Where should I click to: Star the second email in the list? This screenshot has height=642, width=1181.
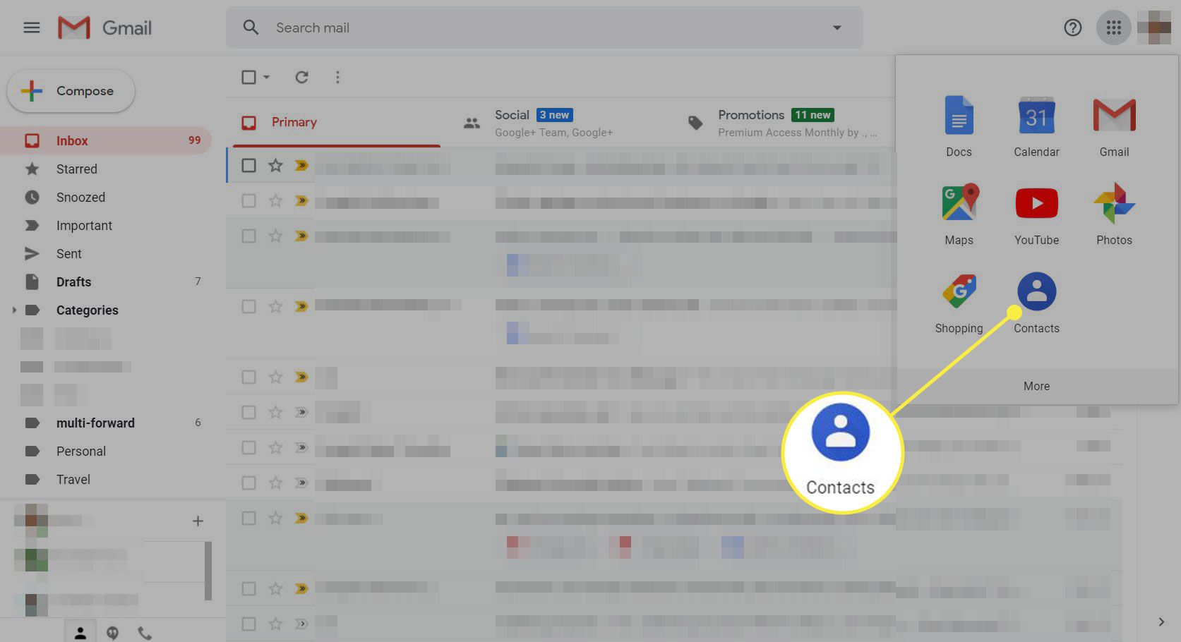pos(275,200)
